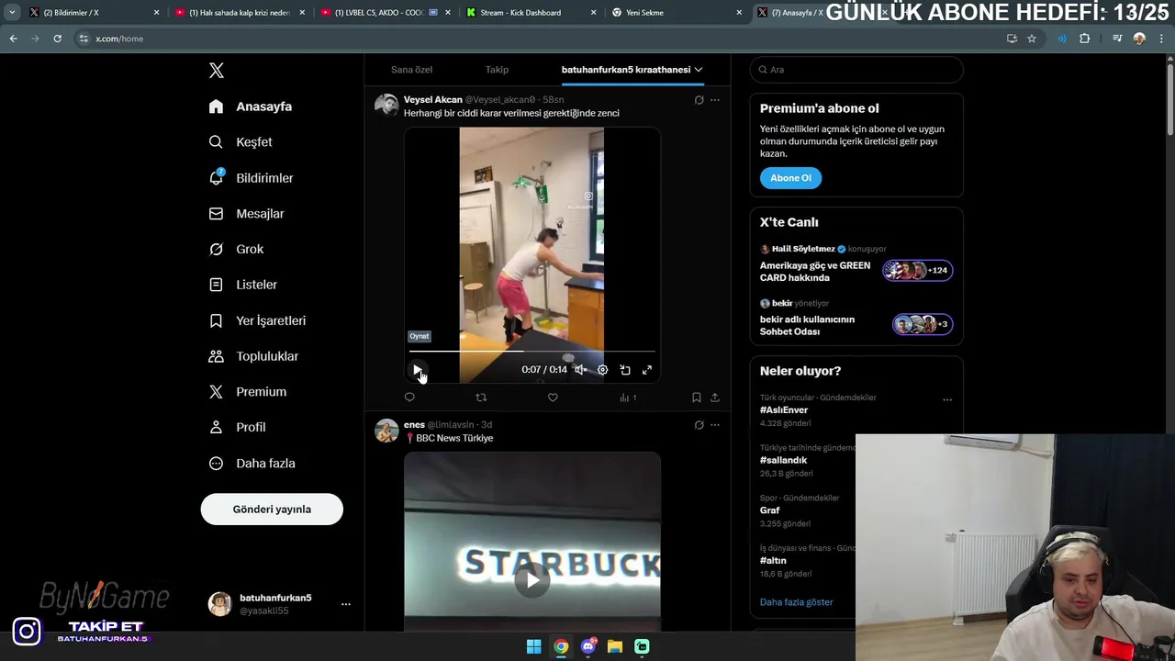
Task: Go back in browser
Action: [13, 39]
